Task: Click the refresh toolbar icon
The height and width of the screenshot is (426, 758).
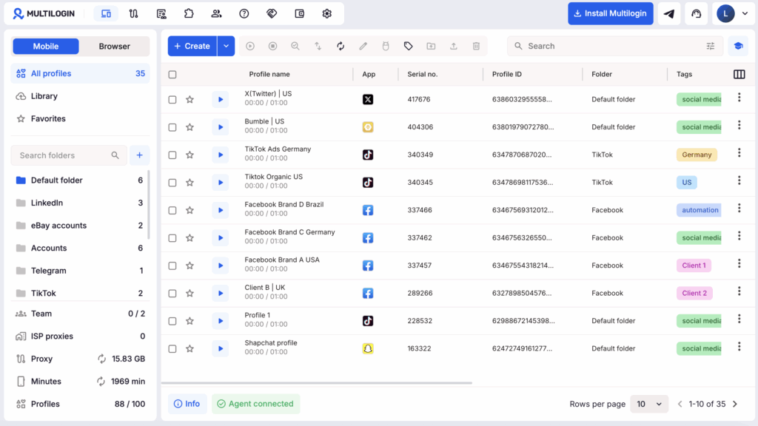Action: [x=341, y=46]
